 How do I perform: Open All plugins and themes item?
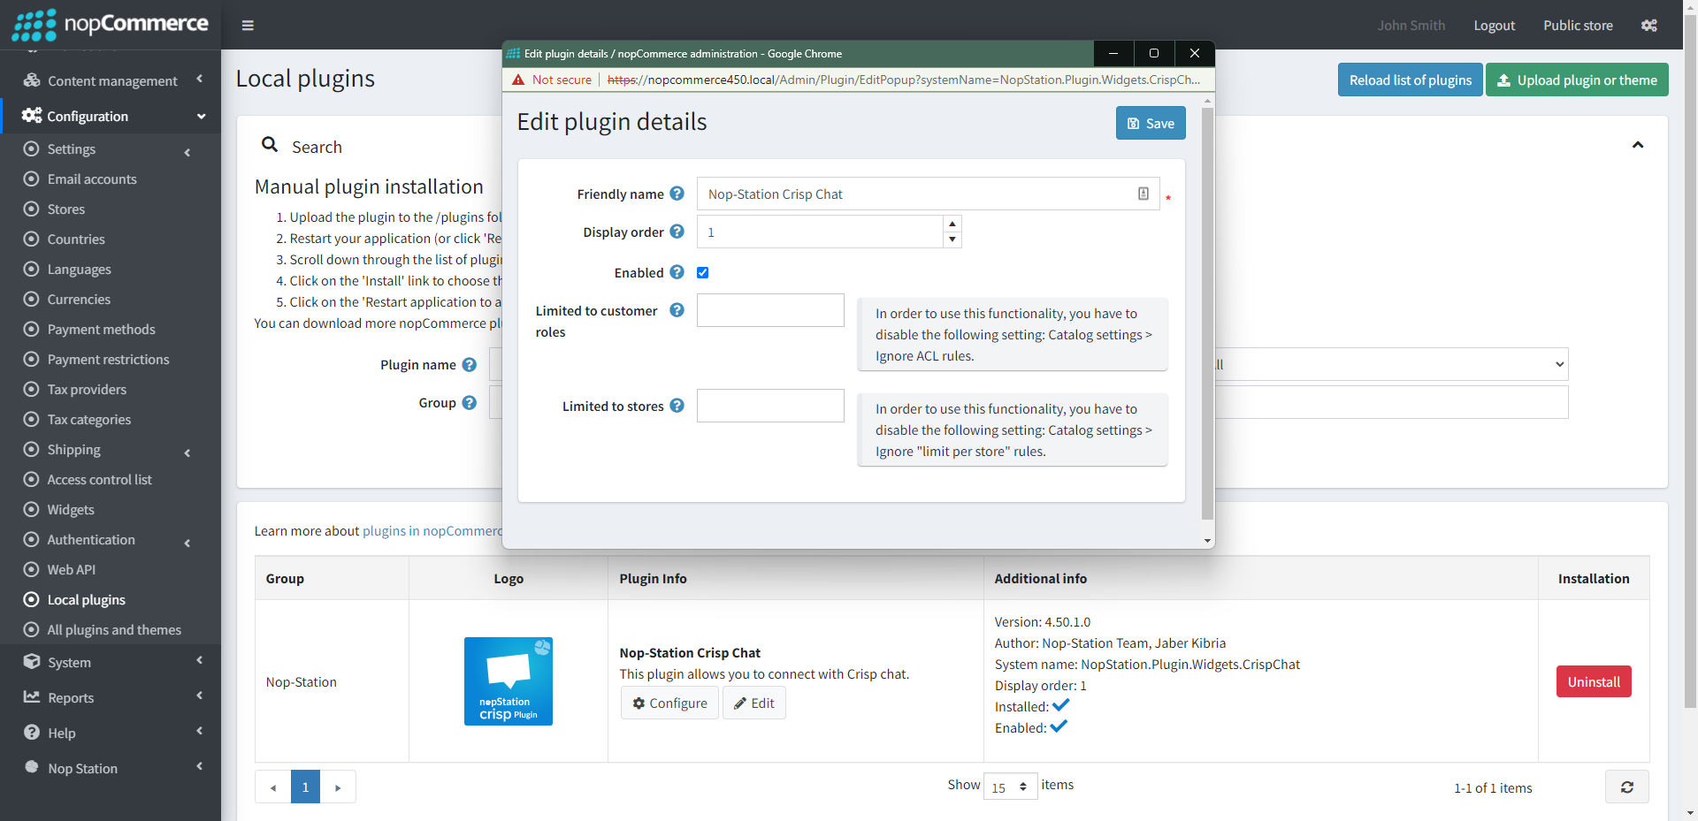coord(114,629)
